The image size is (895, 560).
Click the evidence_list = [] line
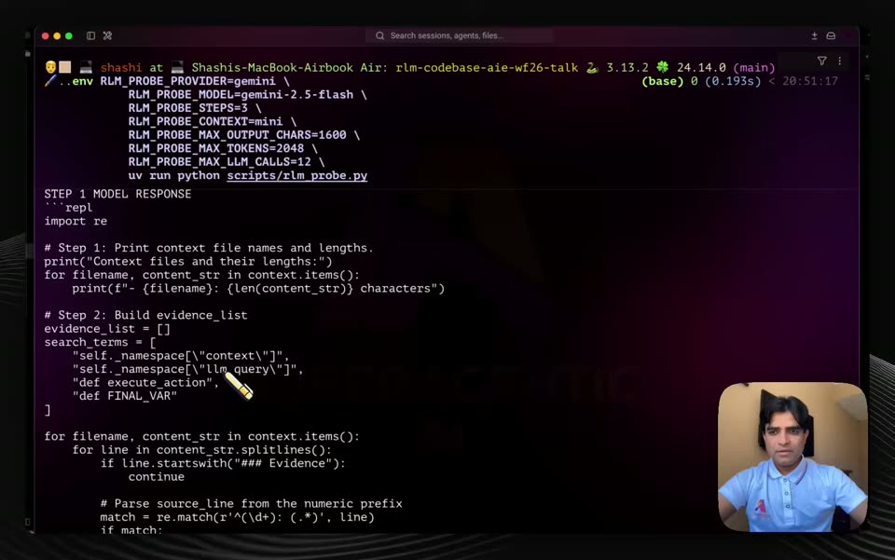[107, 329]
